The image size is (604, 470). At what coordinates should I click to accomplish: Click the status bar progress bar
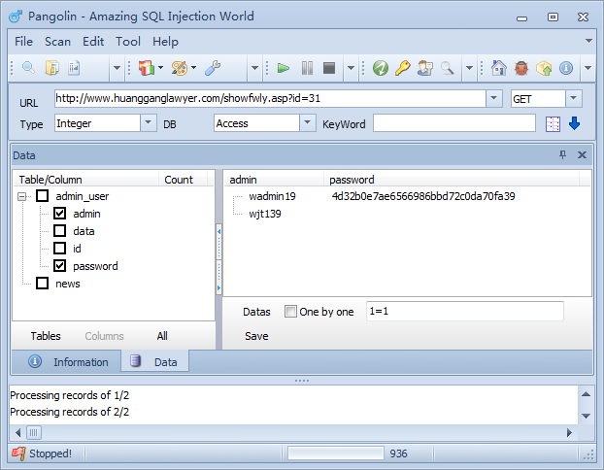pos(336,453)
